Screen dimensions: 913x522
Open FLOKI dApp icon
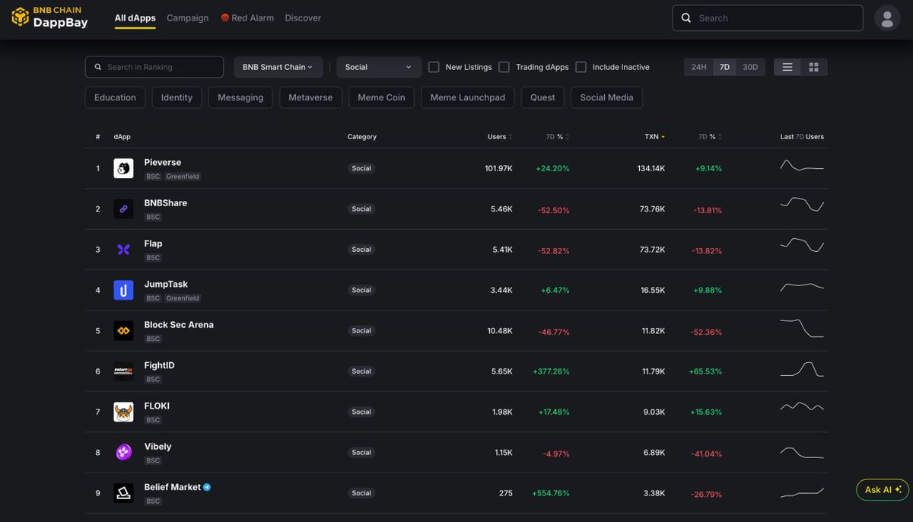[123, 412]
